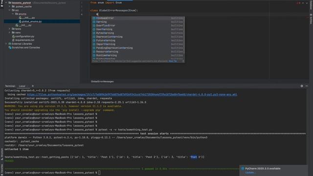This screenshot has width=313, height=176.
Task: Click class icon beside OverflowError suggestion
Action: tap(94, 25)
